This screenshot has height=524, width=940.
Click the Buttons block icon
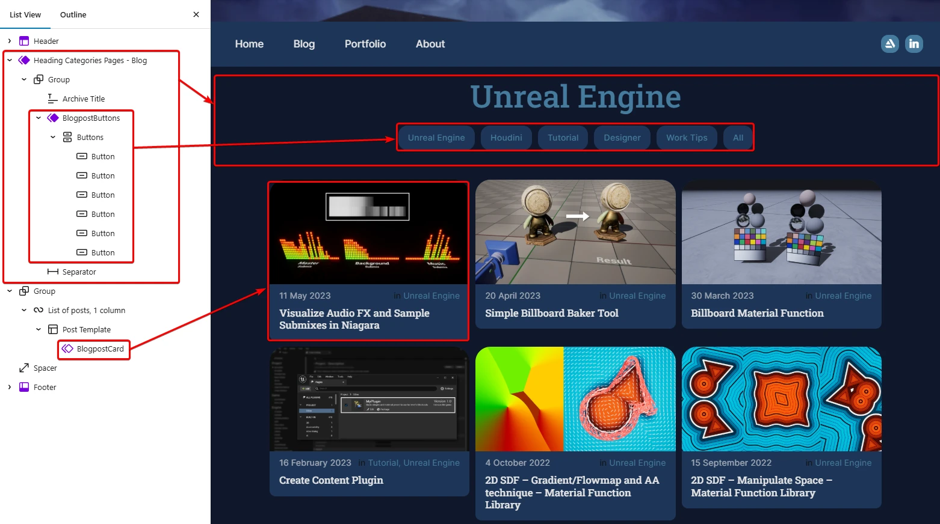[x=67, y=137]
